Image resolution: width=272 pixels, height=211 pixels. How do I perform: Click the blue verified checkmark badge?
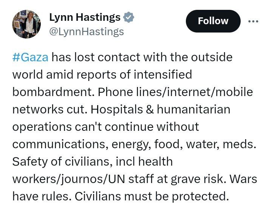128,17
